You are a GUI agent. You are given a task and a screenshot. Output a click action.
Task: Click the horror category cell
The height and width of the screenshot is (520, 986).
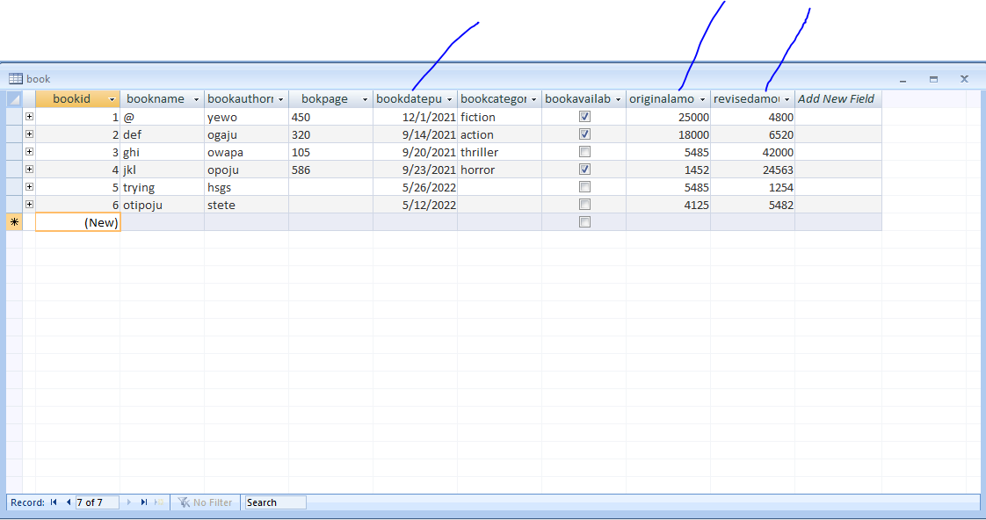(x=499, y=170)
